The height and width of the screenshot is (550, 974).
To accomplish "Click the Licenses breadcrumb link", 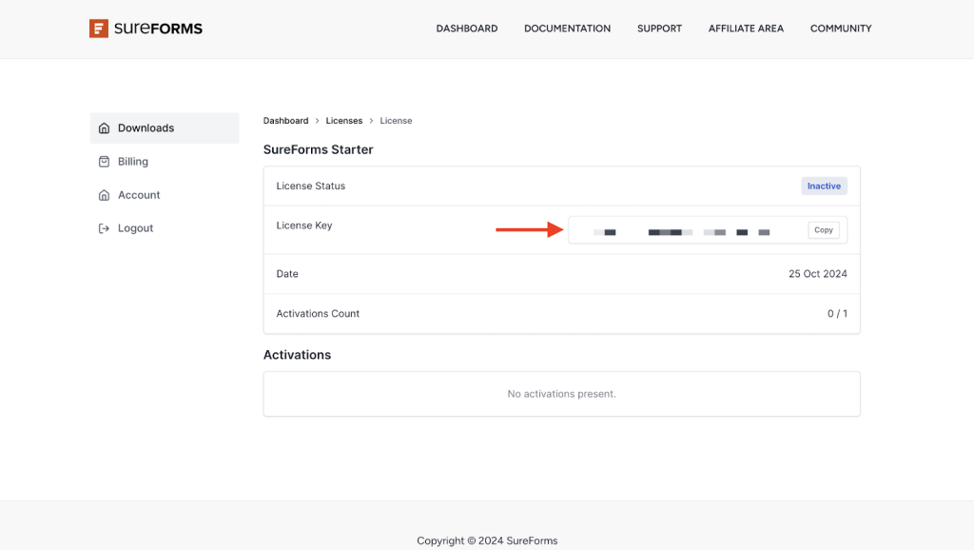I will 344,121.
